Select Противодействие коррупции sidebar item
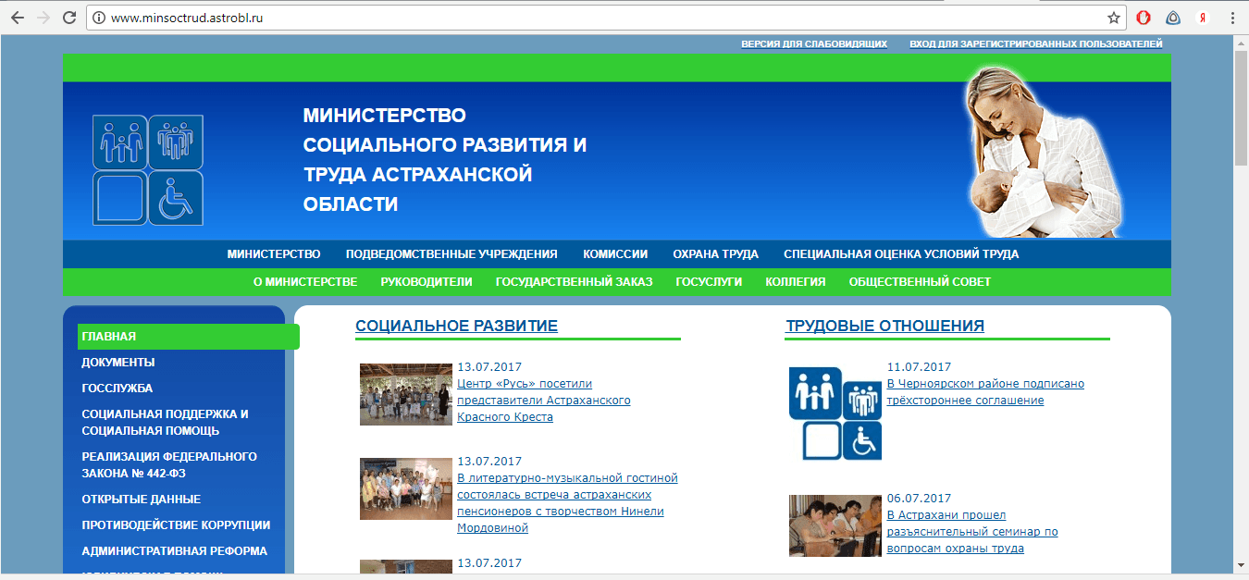 (176, 525)
